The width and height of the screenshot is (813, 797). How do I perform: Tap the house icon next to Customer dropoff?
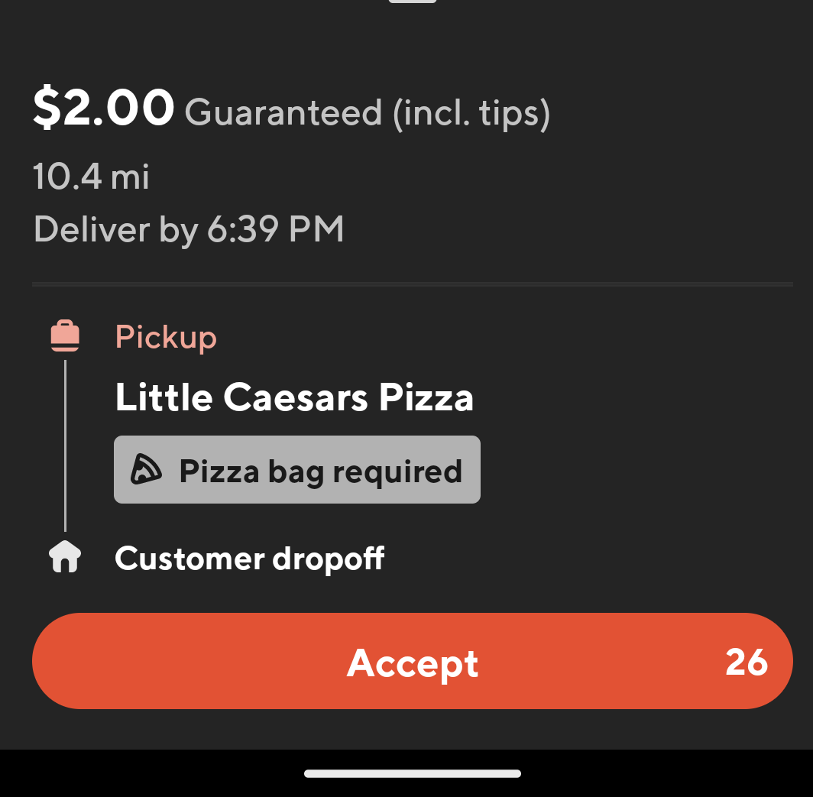(64, 557)
